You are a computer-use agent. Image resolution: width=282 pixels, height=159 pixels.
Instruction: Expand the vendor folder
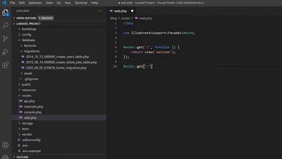point(19,134)
